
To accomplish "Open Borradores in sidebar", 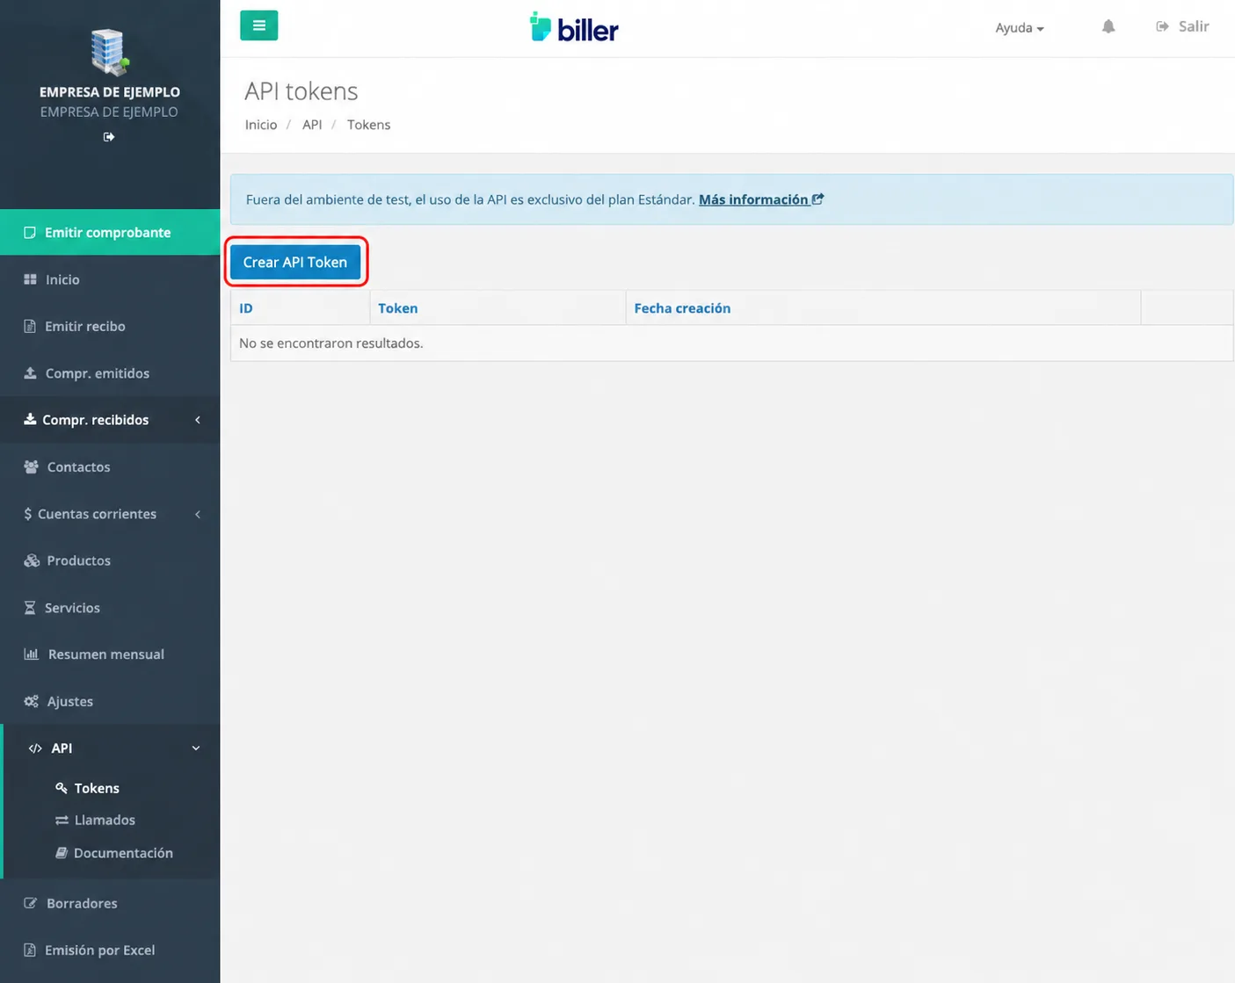I will click(x=110, y=903).
